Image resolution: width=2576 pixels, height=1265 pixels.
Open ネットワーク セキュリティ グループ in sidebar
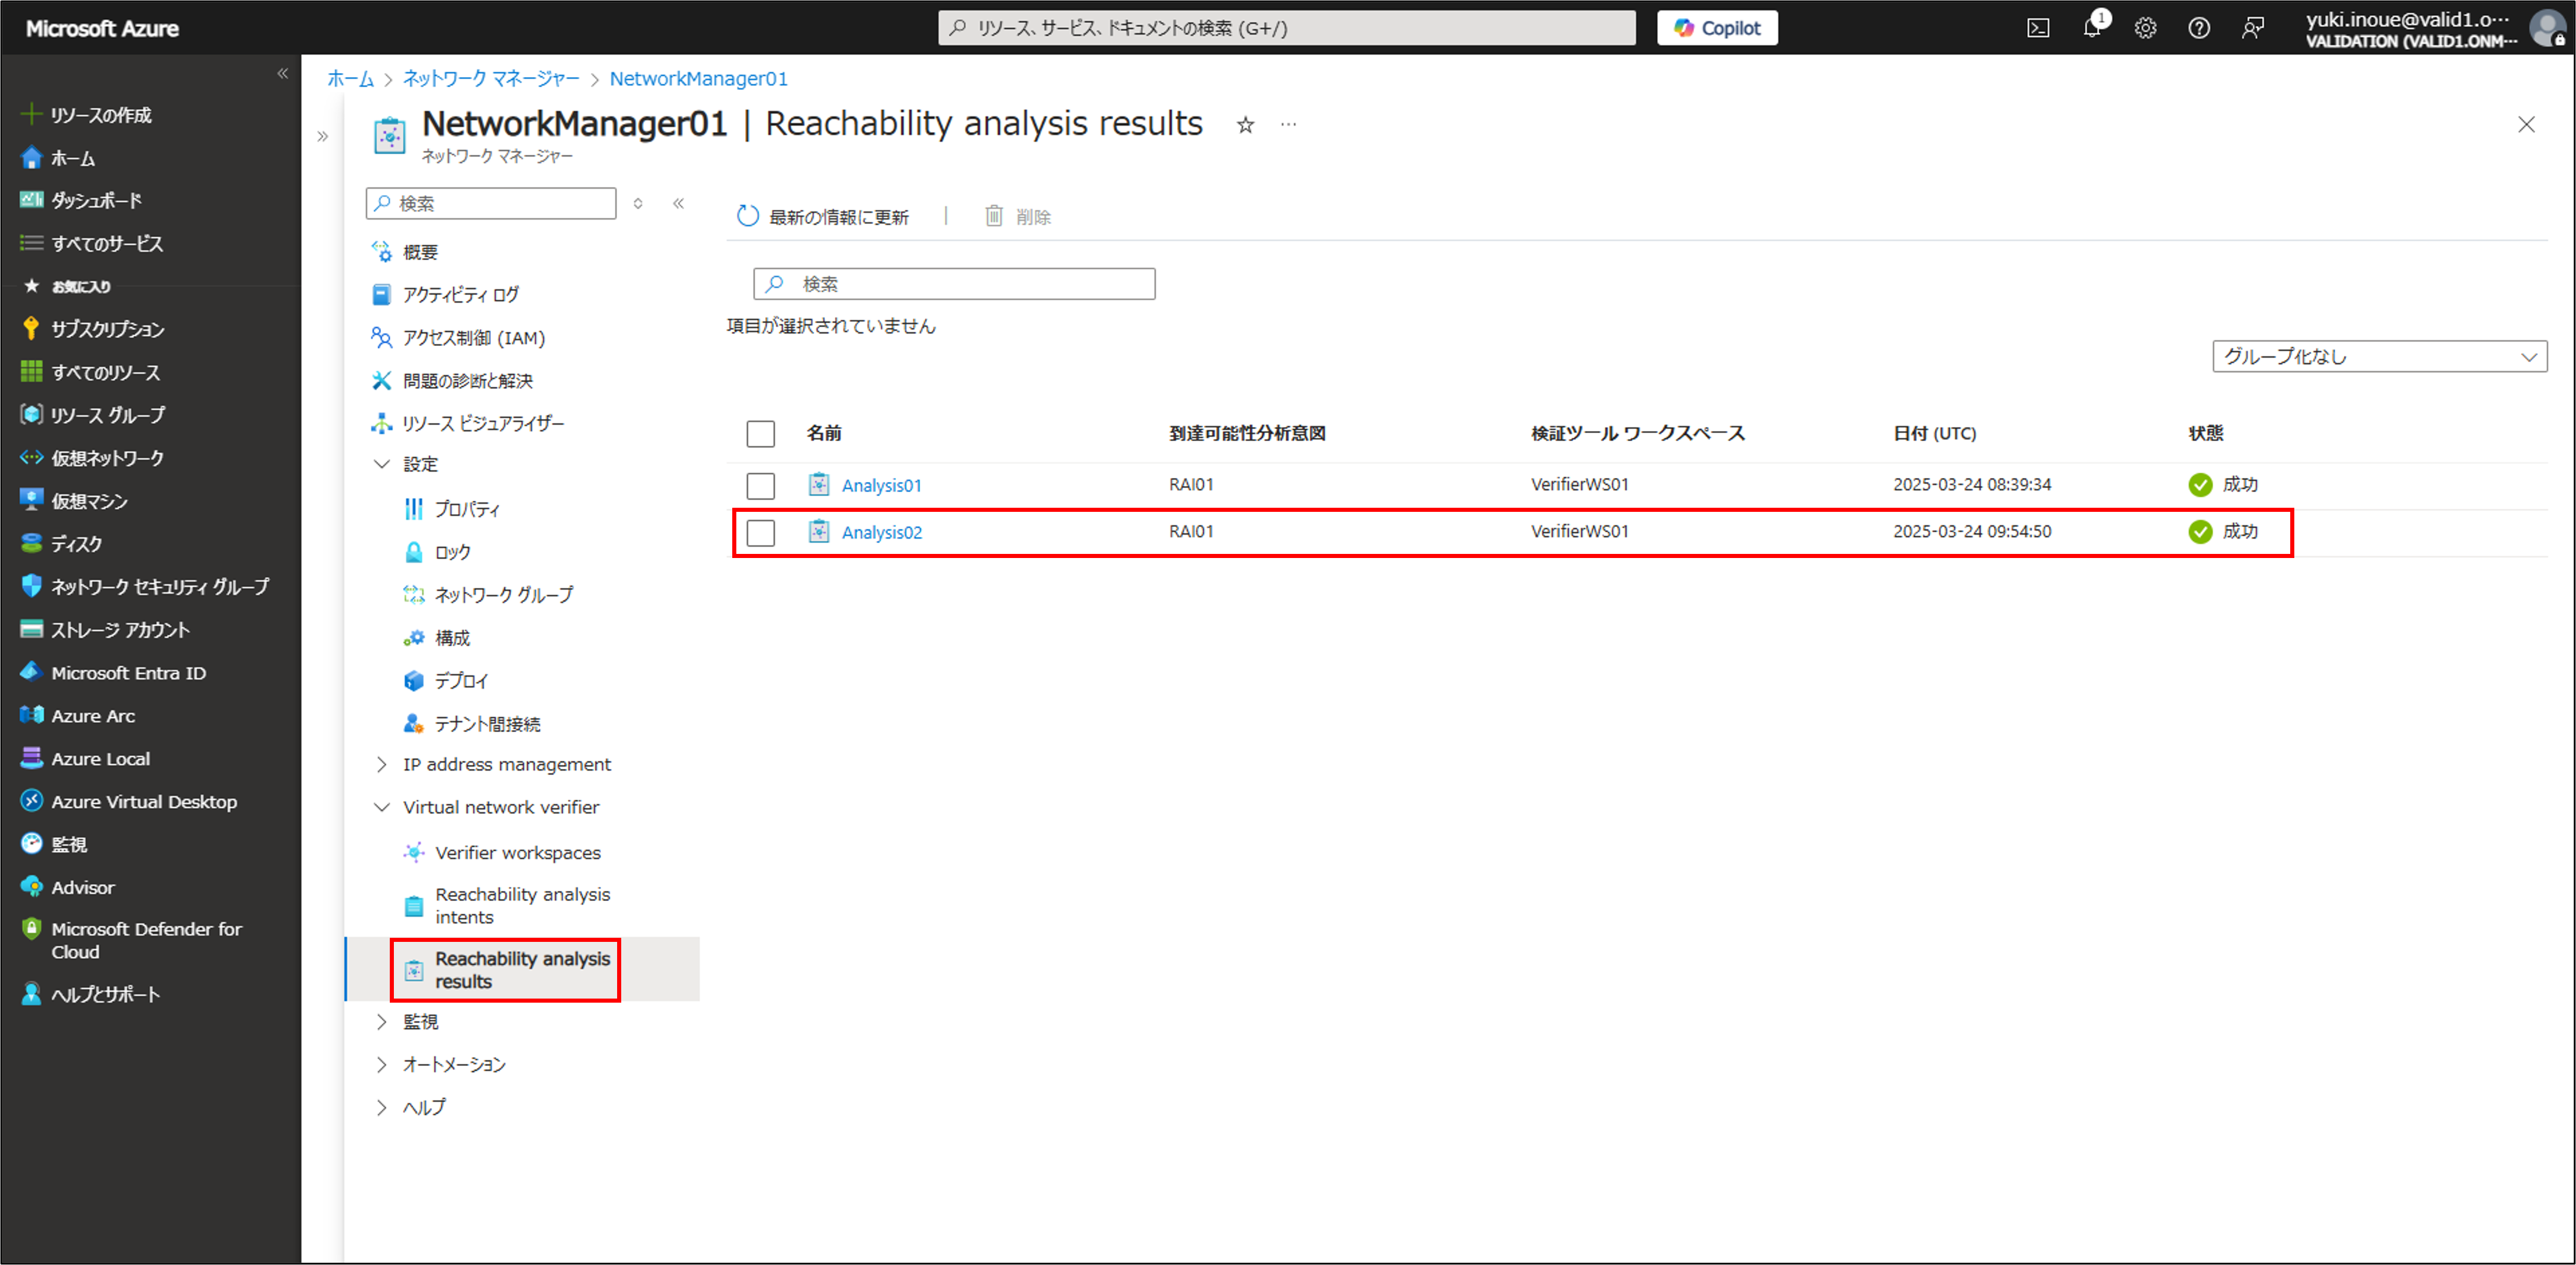point(145,587)
